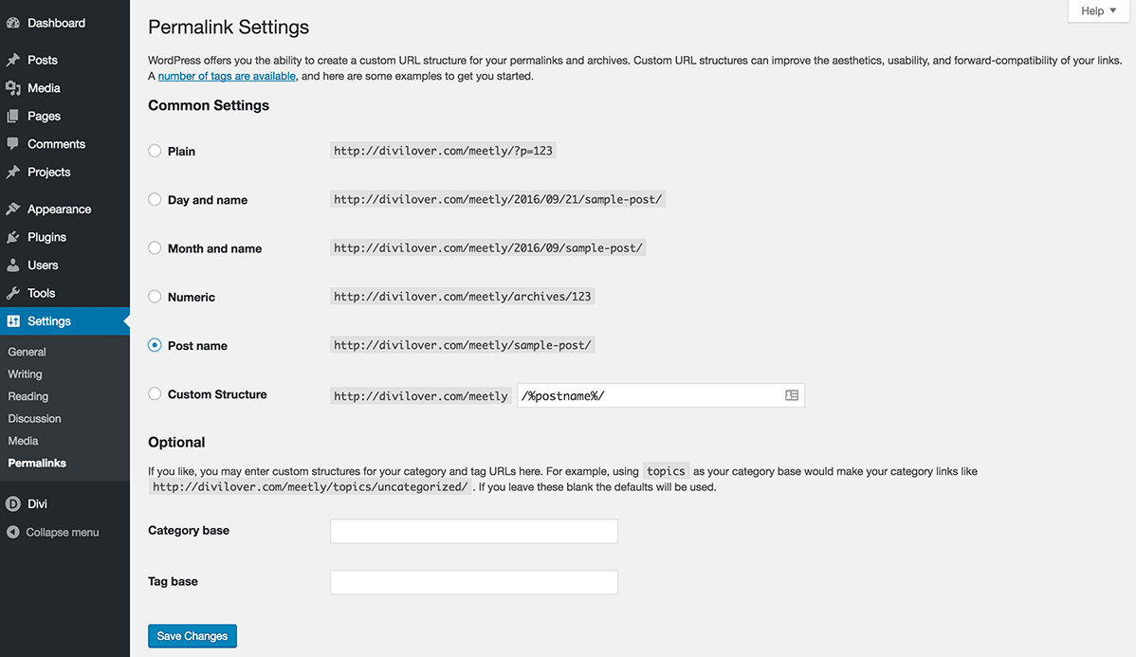Click the Appearance paintbrush icon
This screenshot has width=1136, height=657.
click(x=13, y=210)
